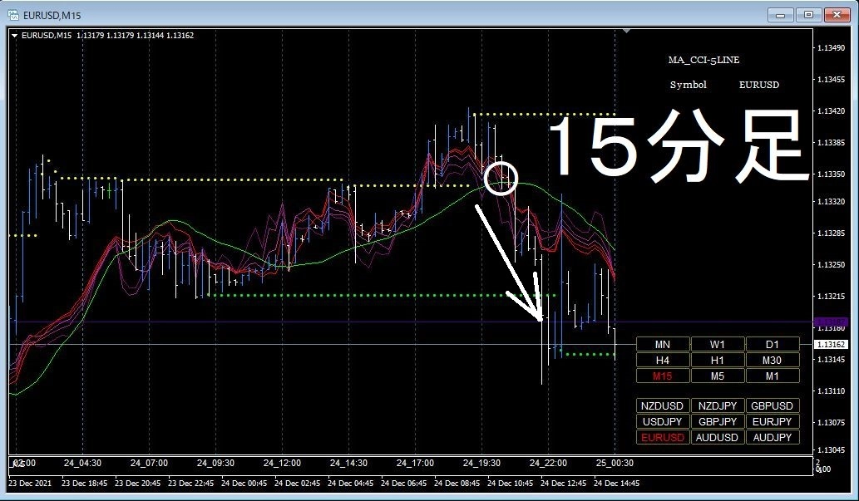Load the NZDJPY symbol

click(x=717, y=405)
